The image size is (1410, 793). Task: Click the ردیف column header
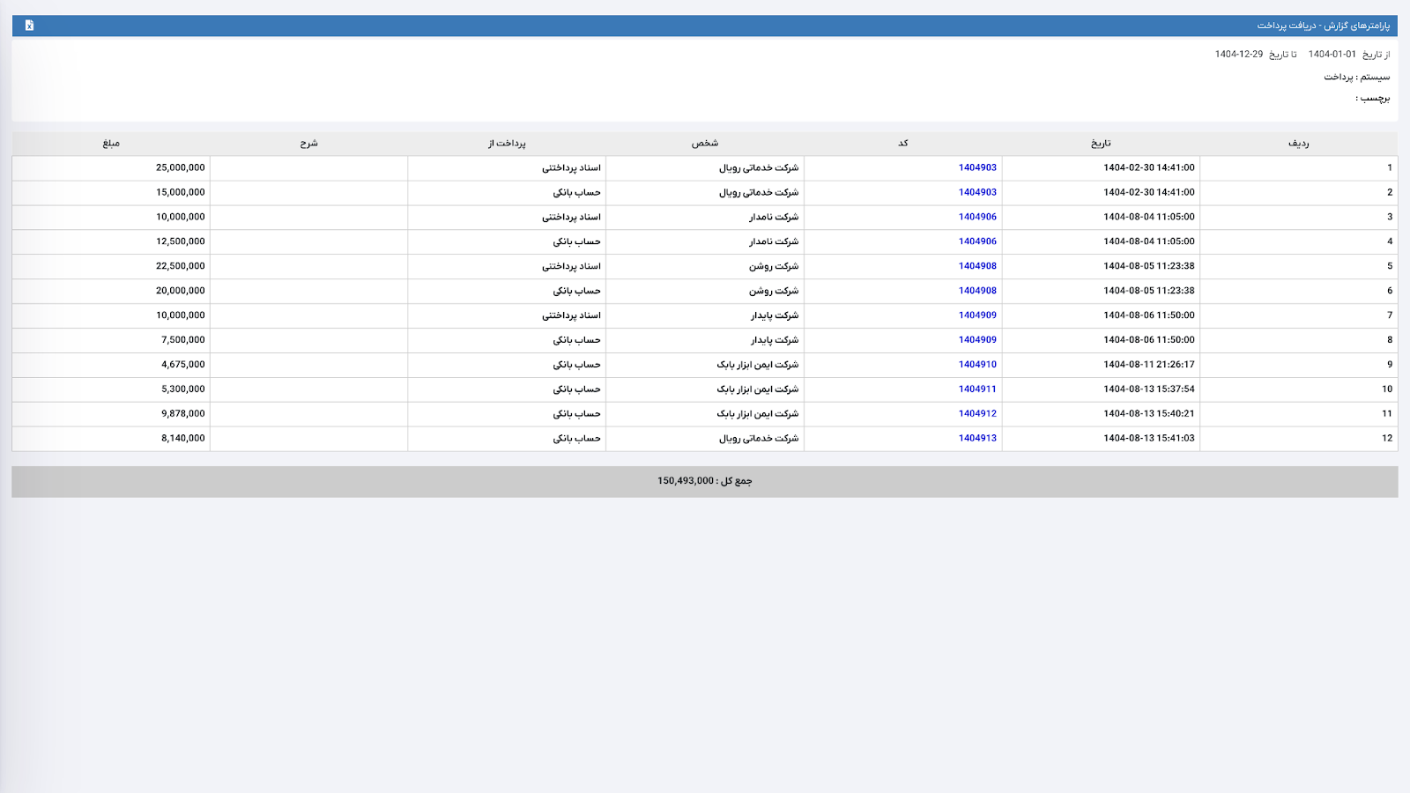pyautogui.click(x=1298, y=144)
